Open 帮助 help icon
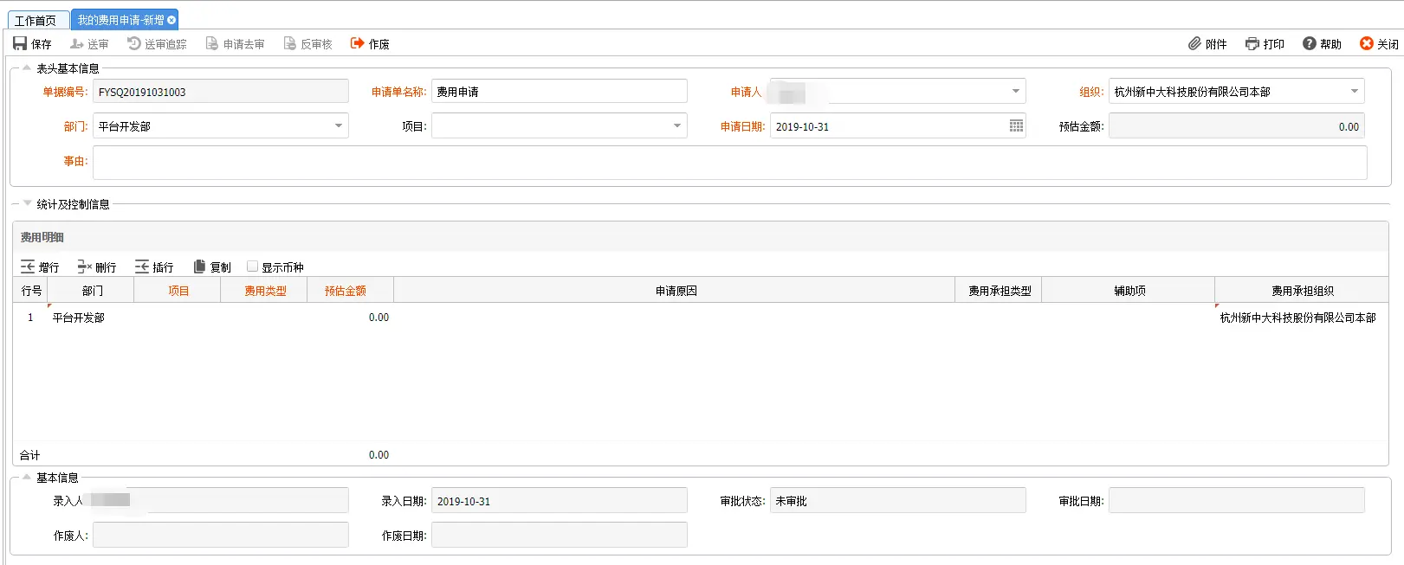1404x565 pixels. click(1310, 43)
